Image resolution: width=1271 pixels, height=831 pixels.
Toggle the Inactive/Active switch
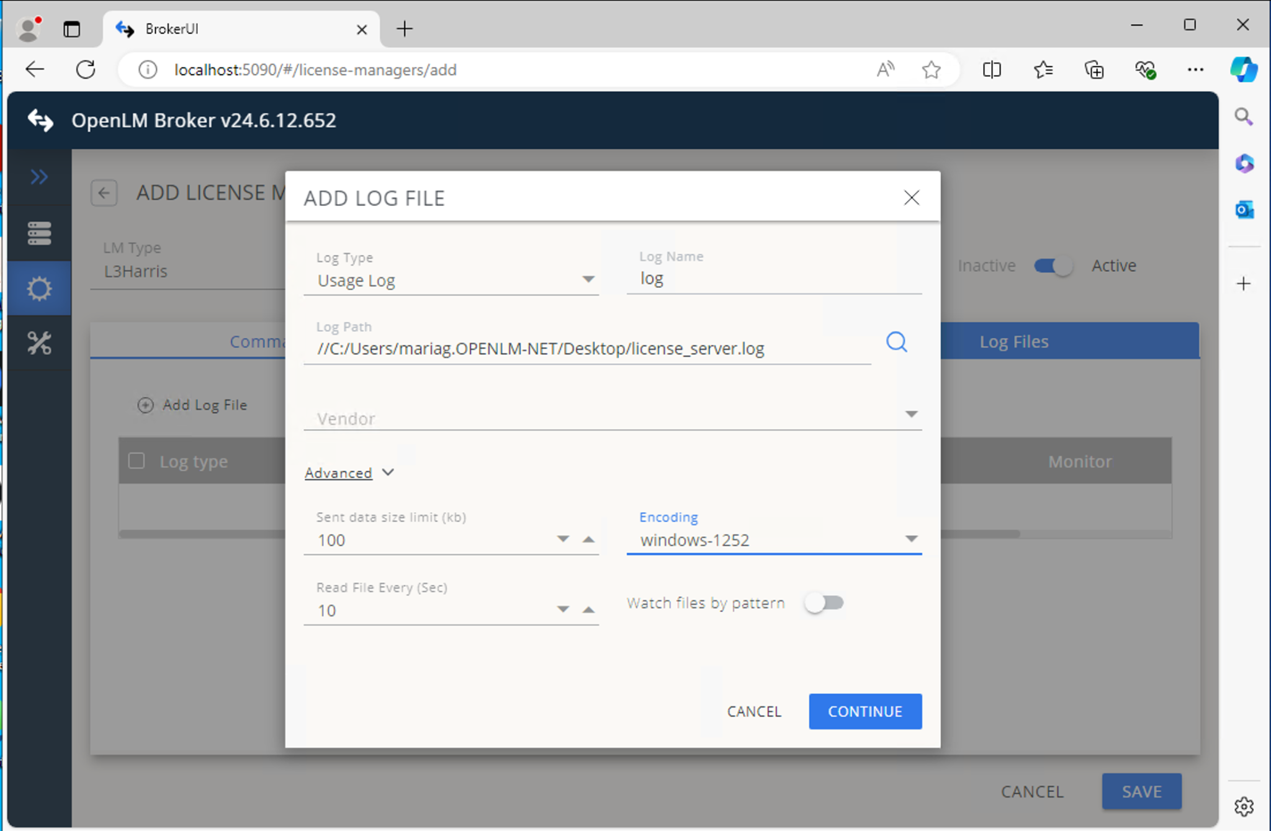(x=1053, y=266)
